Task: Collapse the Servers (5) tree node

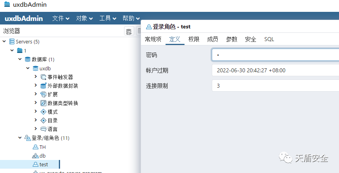Action: tap(4, 41)
